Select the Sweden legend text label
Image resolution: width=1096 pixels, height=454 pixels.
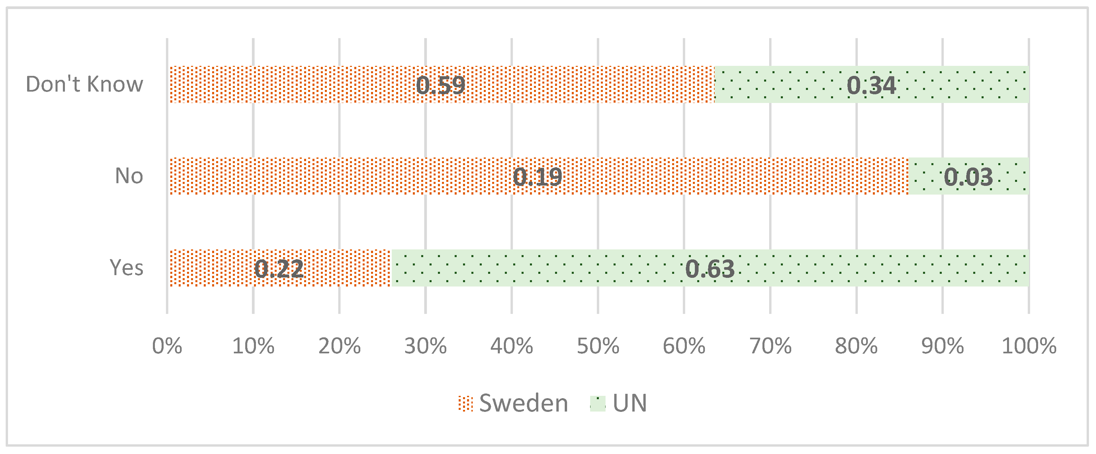523,403
